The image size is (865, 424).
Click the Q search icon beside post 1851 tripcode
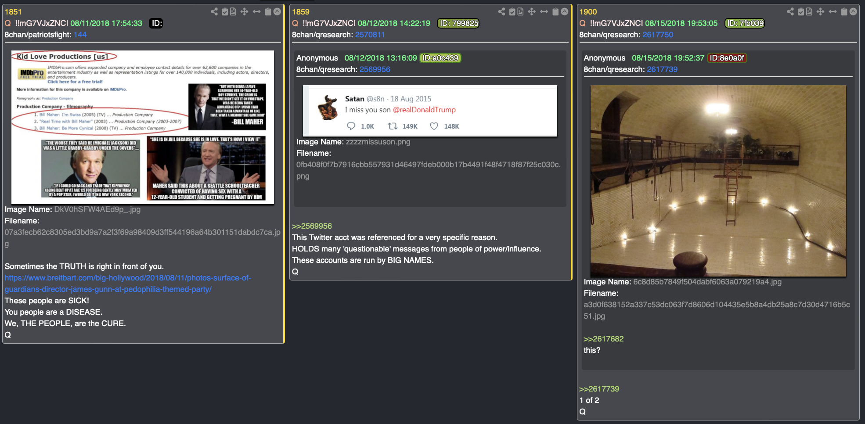[x=8, y=23]
